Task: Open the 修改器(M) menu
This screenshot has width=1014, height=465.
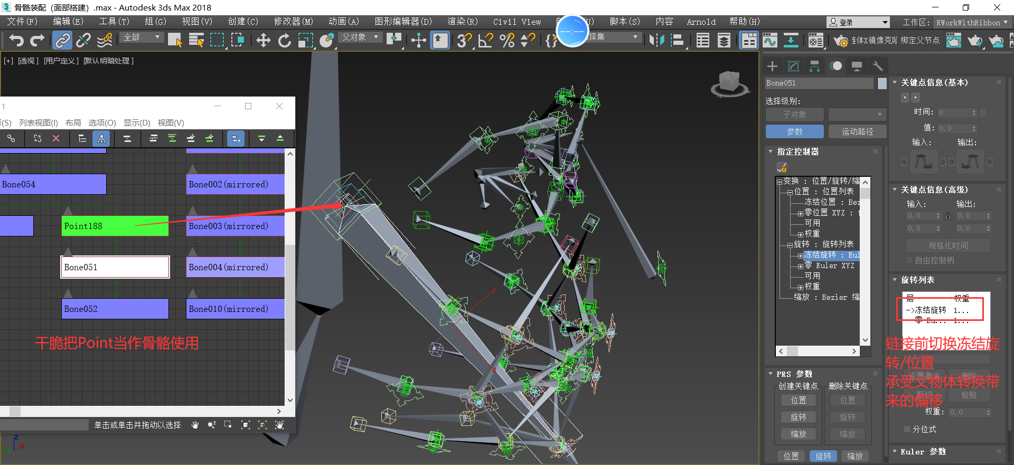Action: (x=293, y=22)
